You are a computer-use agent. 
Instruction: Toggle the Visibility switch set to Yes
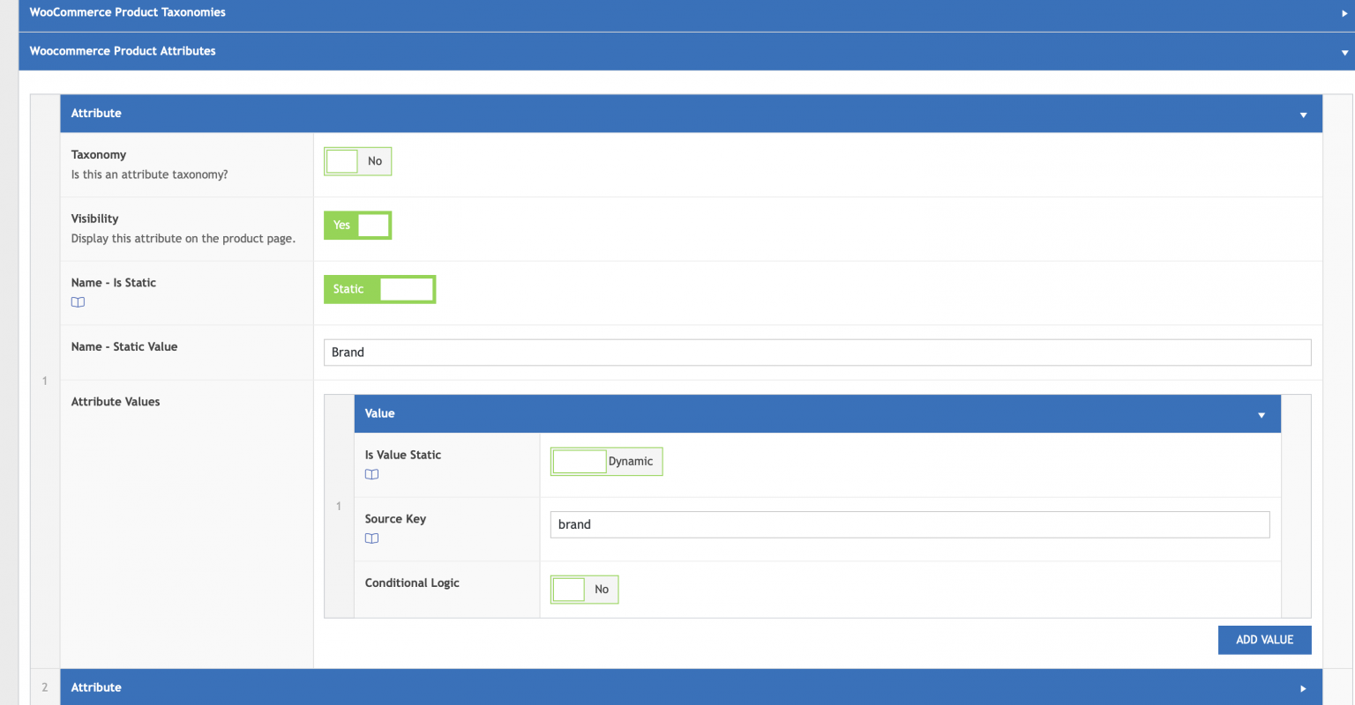357,226
